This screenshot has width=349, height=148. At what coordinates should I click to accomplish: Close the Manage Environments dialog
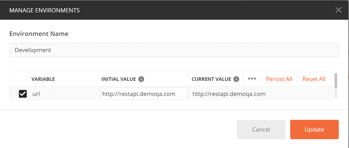pos(339,10)
